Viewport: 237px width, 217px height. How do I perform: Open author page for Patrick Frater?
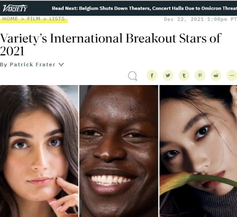pos(33,65)
